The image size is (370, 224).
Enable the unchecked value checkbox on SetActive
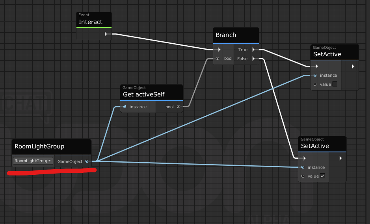[335, 84]
